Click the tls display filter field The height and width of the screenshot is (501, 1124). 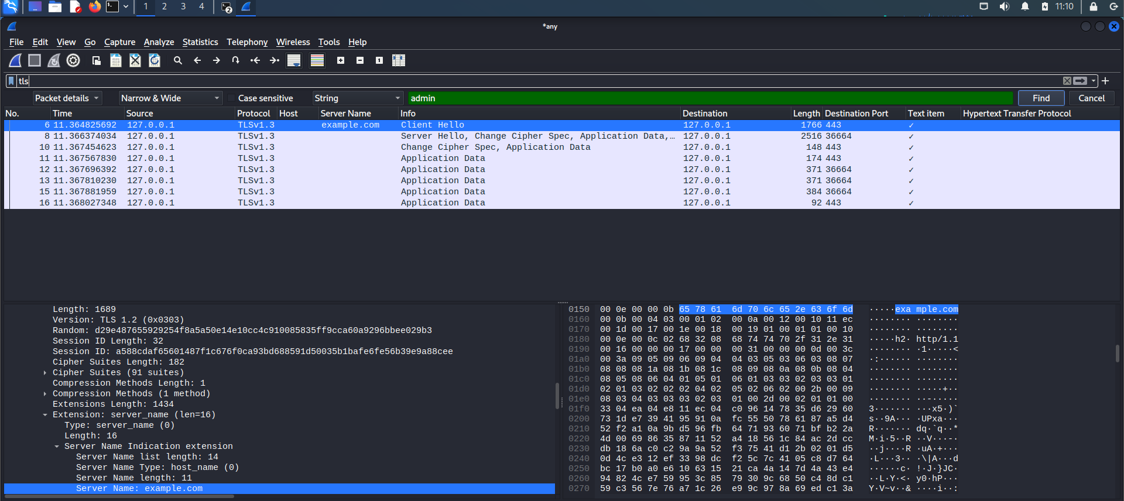539,81
